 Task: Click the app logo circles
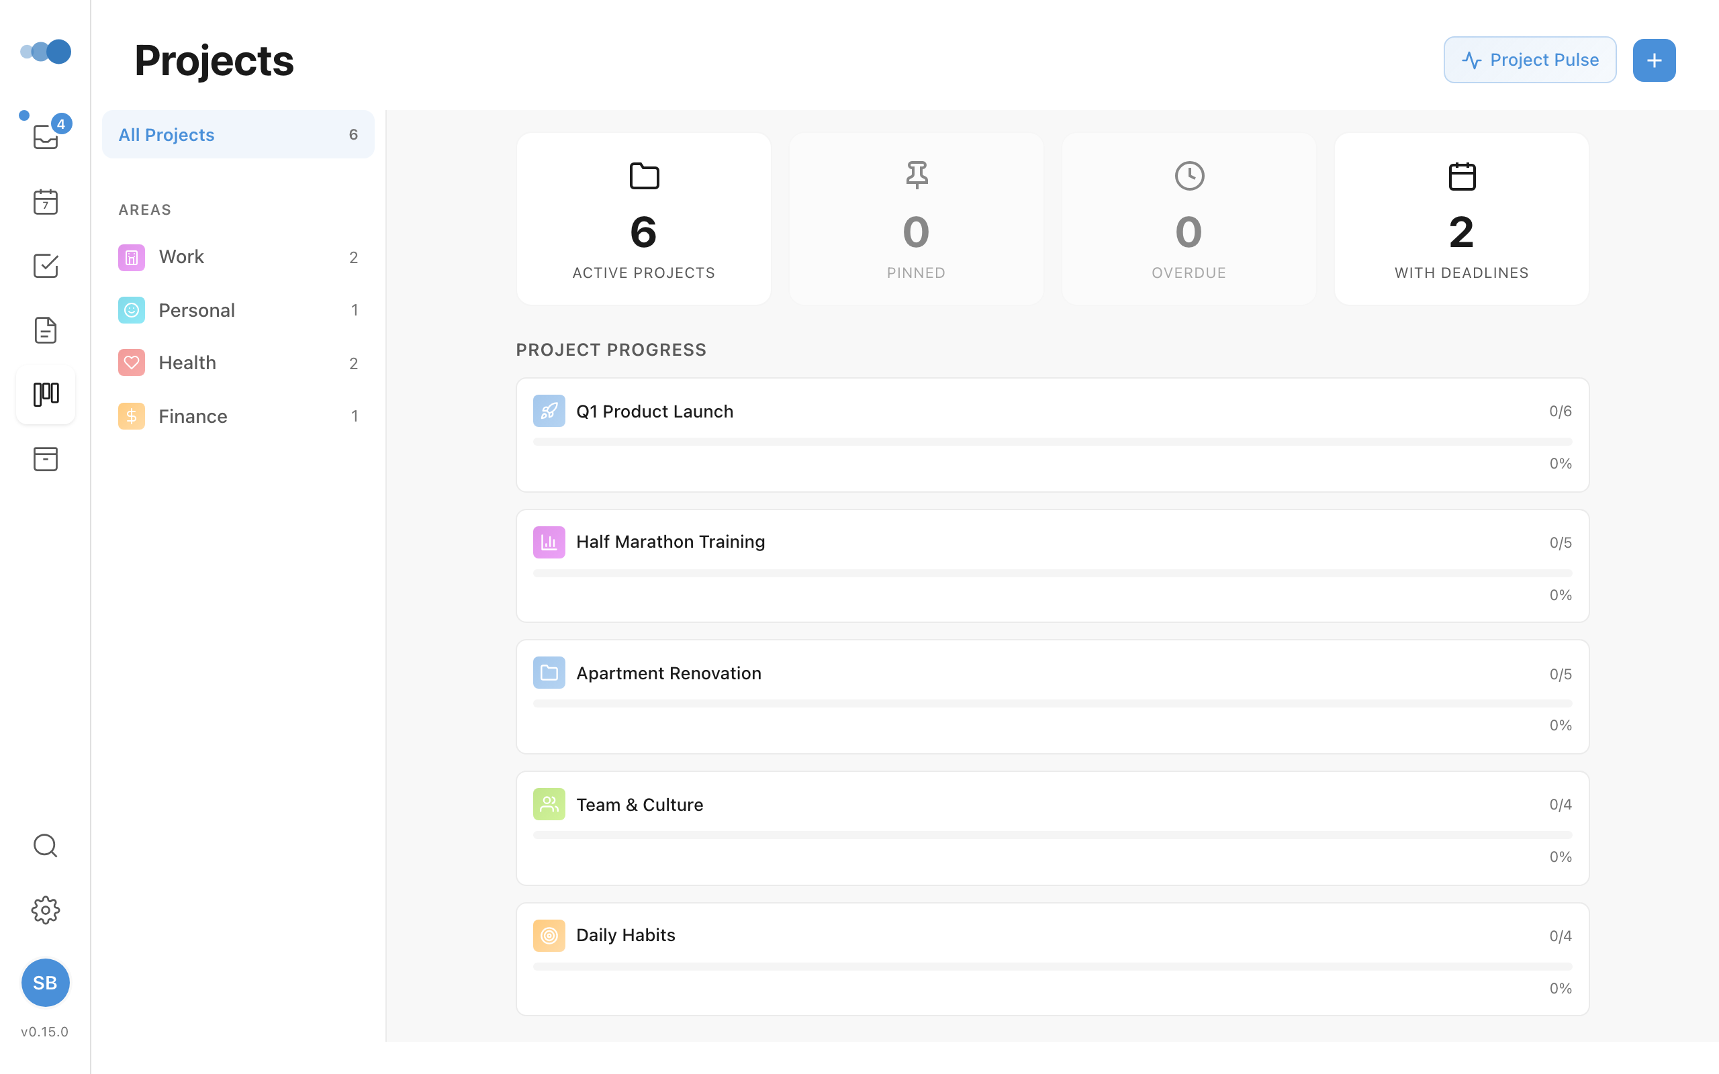coord(46,51)
